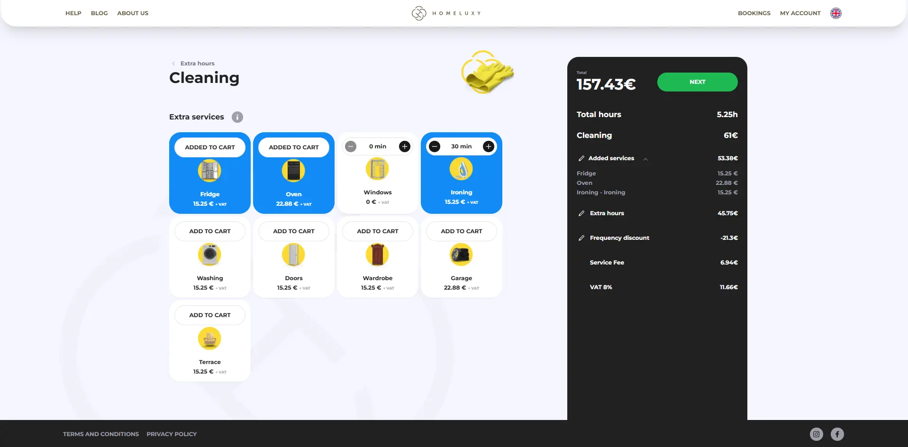The width and height of the screenshot is (908, 447).
Task: Go to Bookings
Action: coord(754,13)
